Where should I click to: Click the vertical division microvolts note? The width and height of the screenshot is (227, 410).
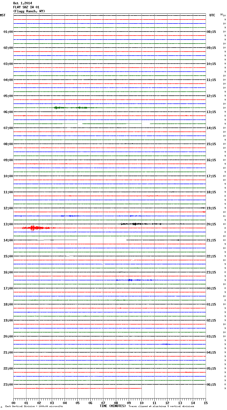(x=34, y=406)
